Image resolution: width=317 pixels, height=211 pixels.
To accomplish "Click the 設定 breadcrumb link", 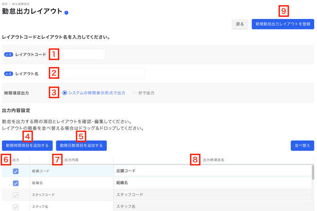I will pyautogui.click(x=5, y=4).
